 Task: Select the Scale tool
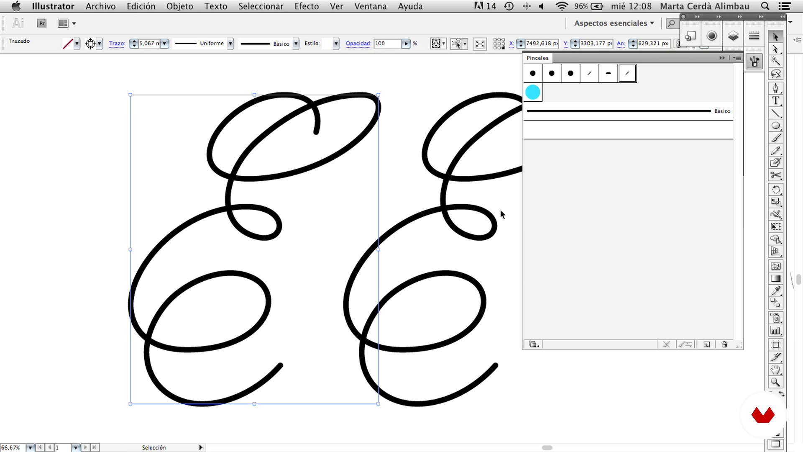coord(776,202)
